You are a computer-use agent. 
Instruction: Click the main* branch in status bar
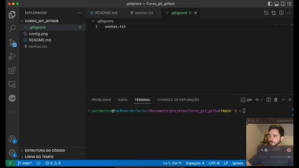[x=25, y=163]
